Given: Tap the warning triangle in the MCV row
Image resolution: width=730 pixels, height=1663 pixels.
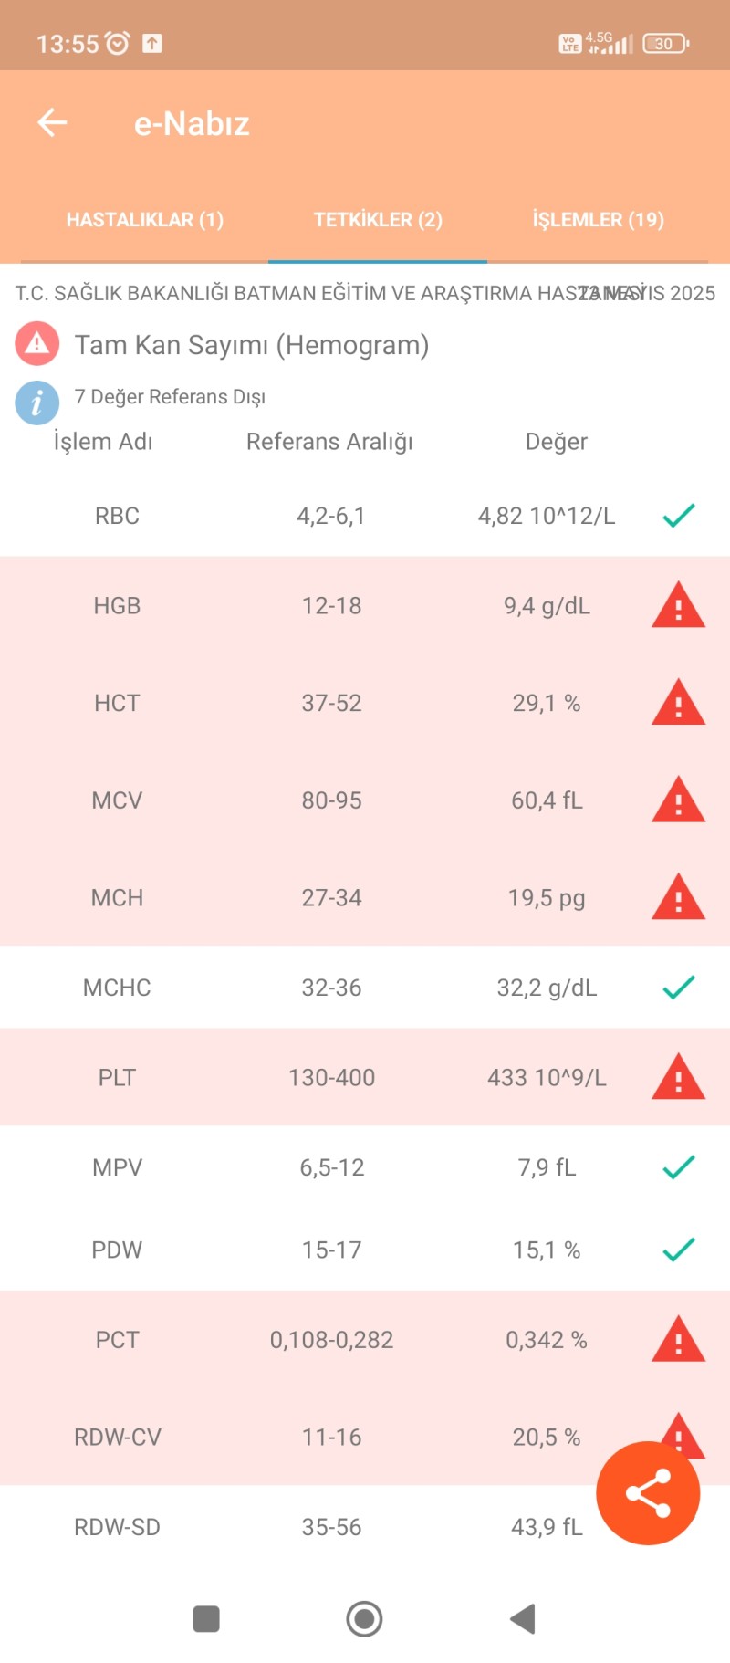Looking at the screenshot, I should (x=678, y=800).
